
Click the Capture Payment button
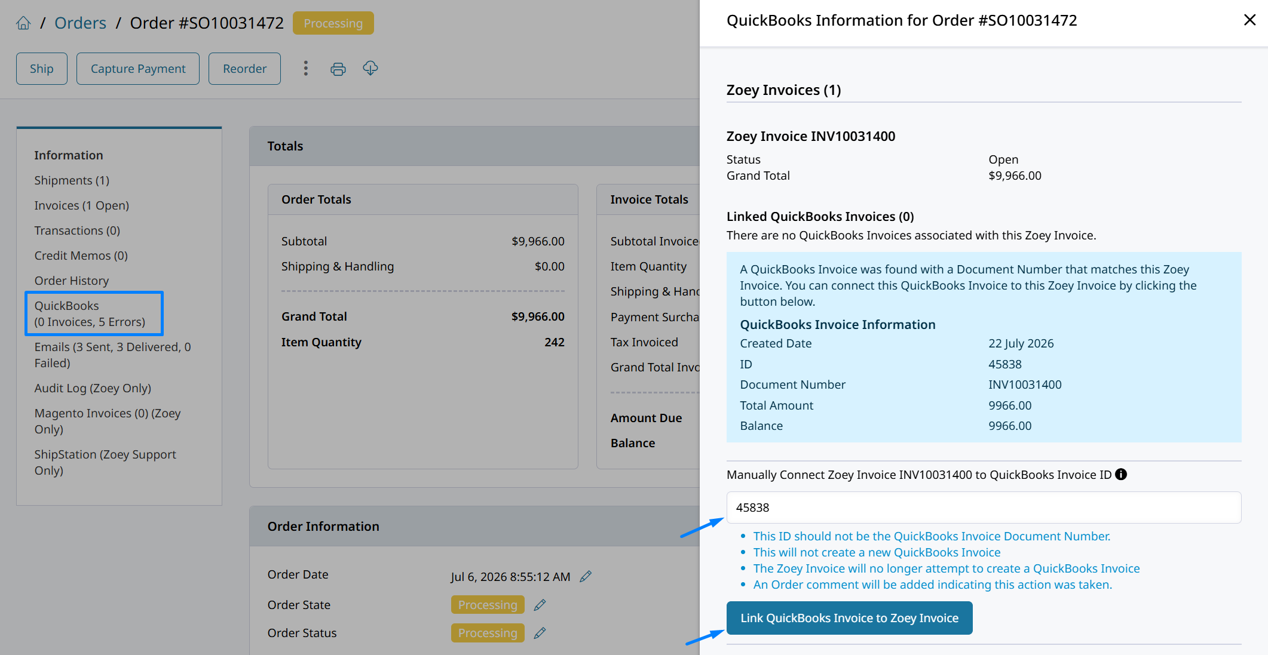point(138,69)
